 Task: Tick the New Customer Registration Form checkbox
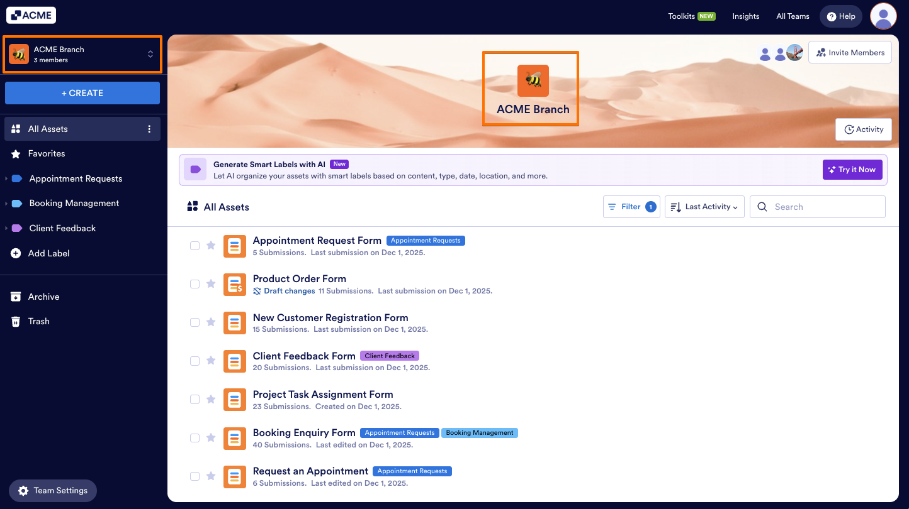[x=195, y=322]
